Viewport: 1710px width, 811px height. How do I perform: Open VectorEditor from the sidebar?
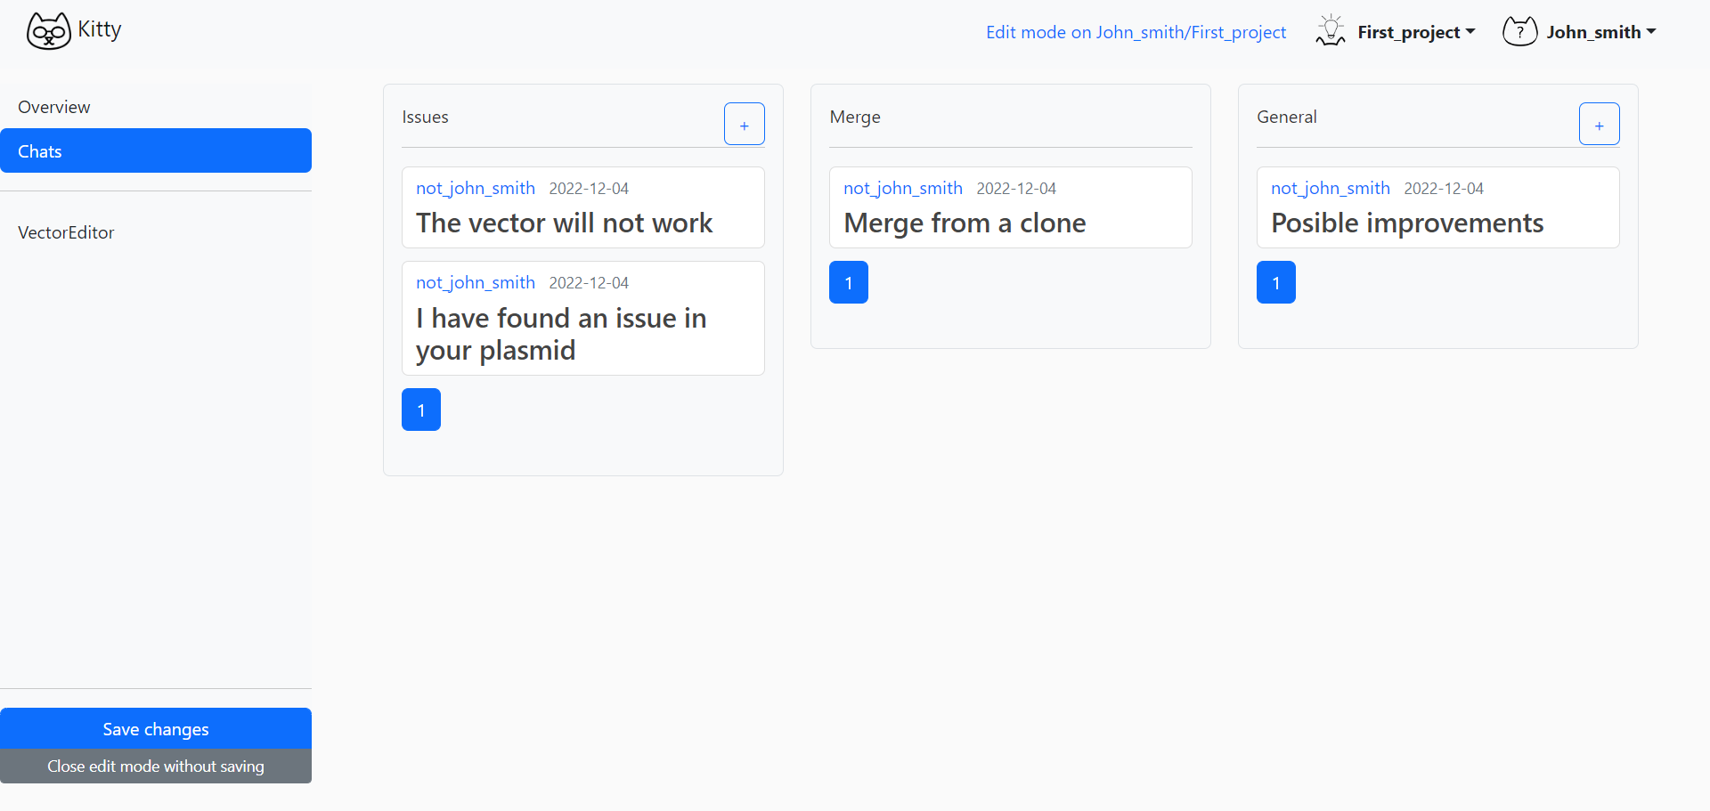coord(66,232)
